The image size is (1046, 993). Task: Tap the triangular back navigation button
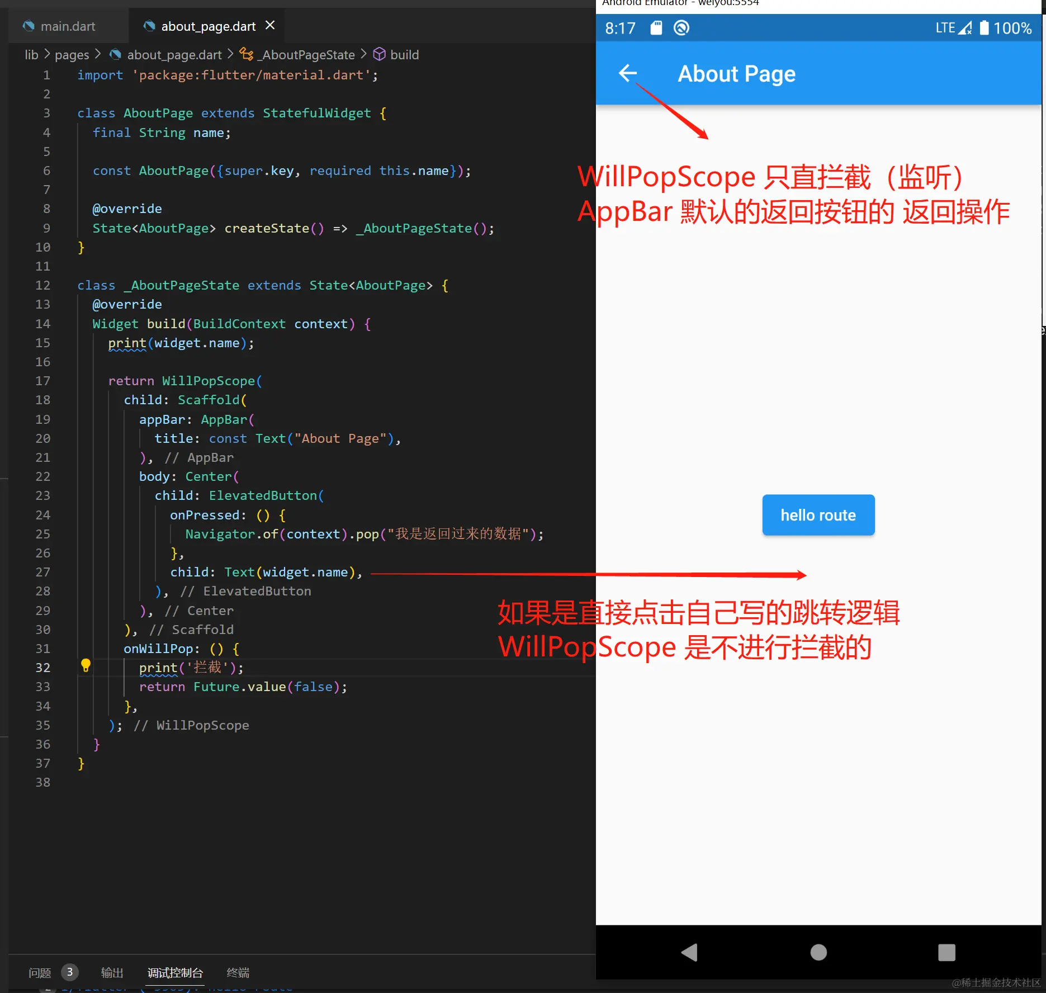click(x=689, y=953)
